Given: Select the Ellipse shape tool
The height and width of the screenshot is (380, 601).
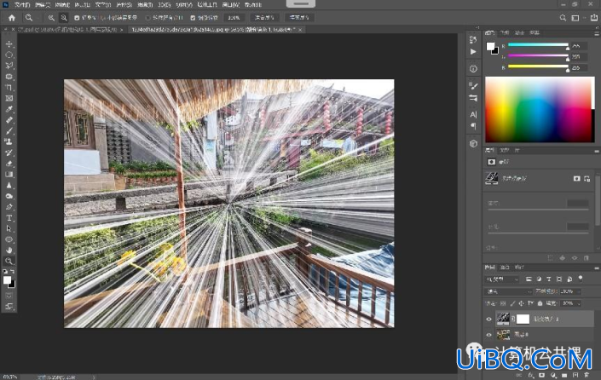Looking at the screenshot, I should [x=9, y=239].
